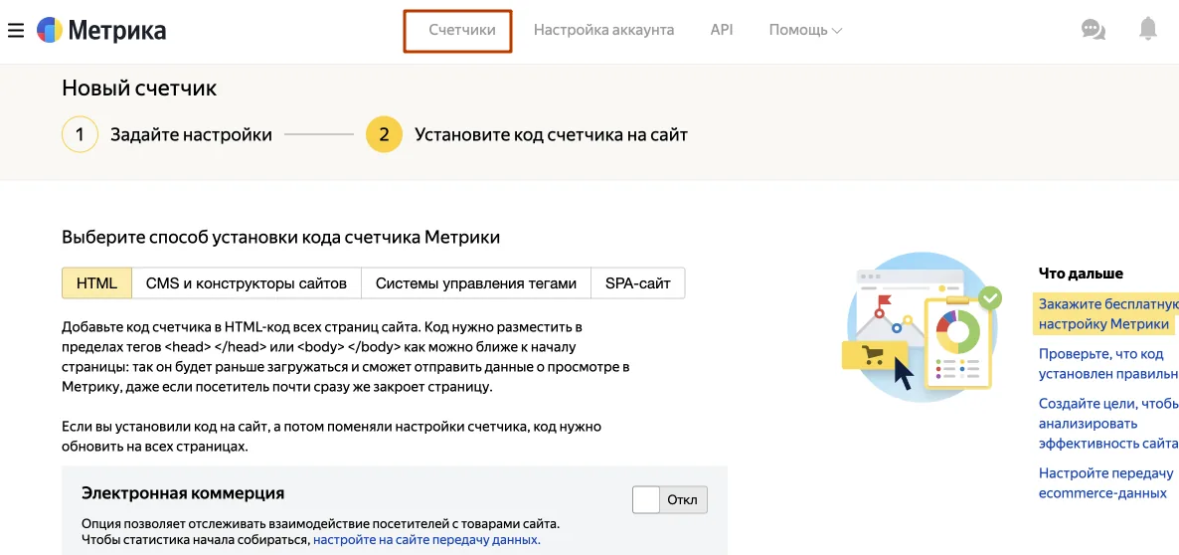Switch to CMS и конструкторы сайтов tab
This screenshot has width=1179, height=555.
247,283
